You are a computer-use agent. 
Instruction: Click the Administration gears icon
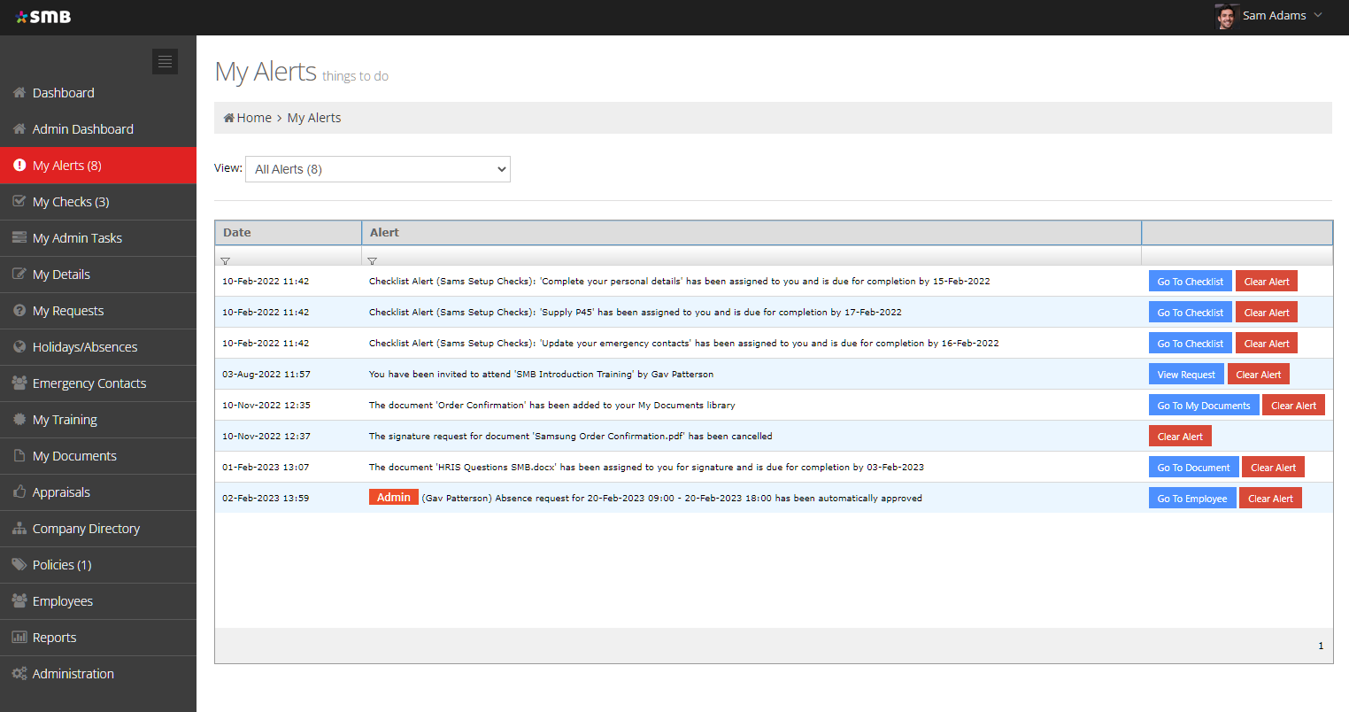coord(19,674)
